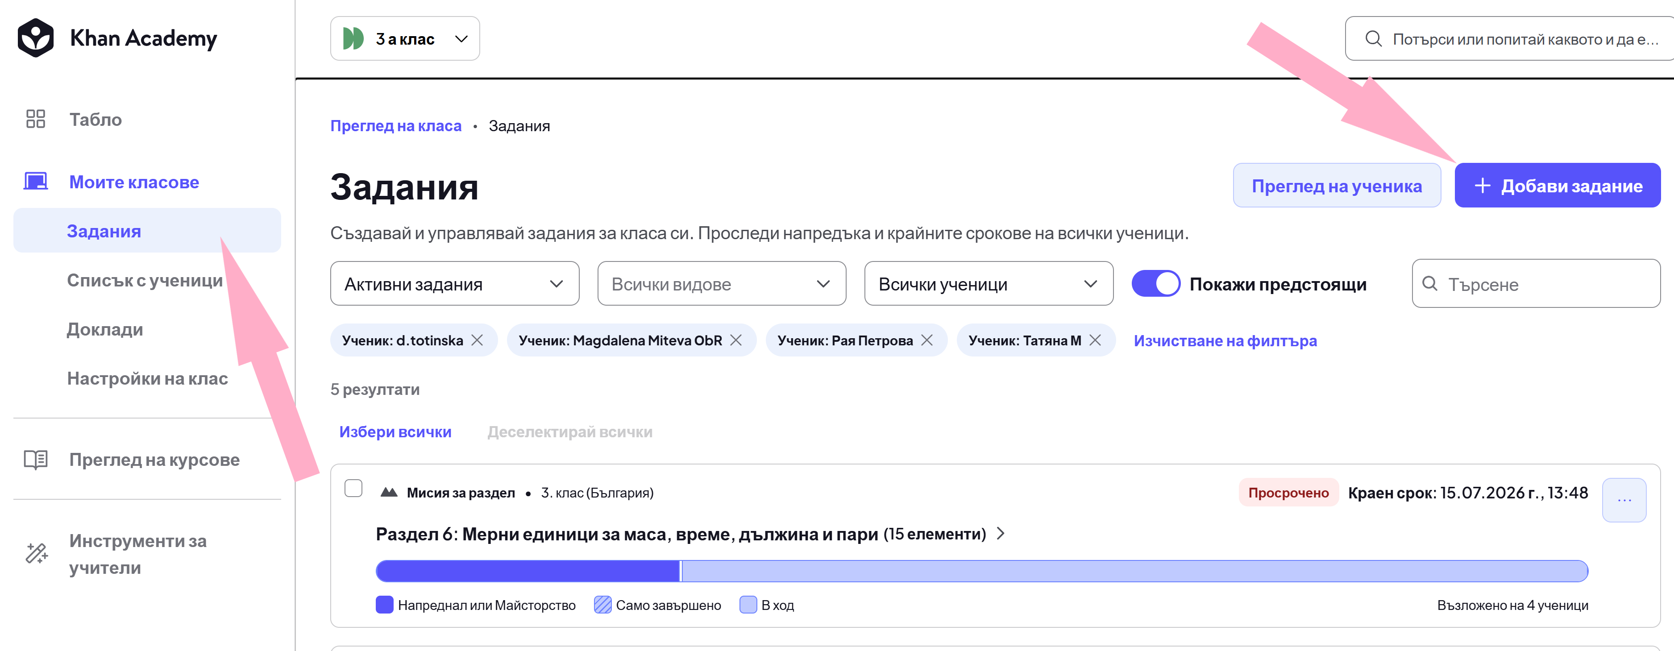The width and height of the screenshot is (1674, 651).
Task: Open Списък с ученици in the sidebar
Action: (145, 280)
